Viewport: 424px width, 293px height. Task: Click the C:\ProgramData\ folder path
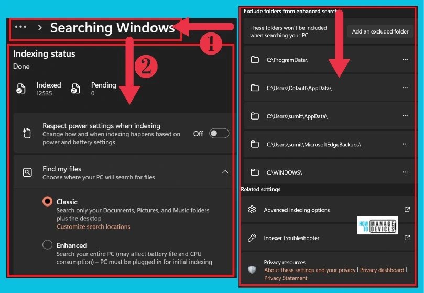[x=287, y=60]
